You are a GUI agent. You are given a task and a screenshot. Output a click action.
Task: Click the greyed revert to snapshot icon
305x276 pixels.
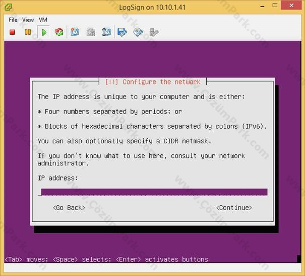91,32
